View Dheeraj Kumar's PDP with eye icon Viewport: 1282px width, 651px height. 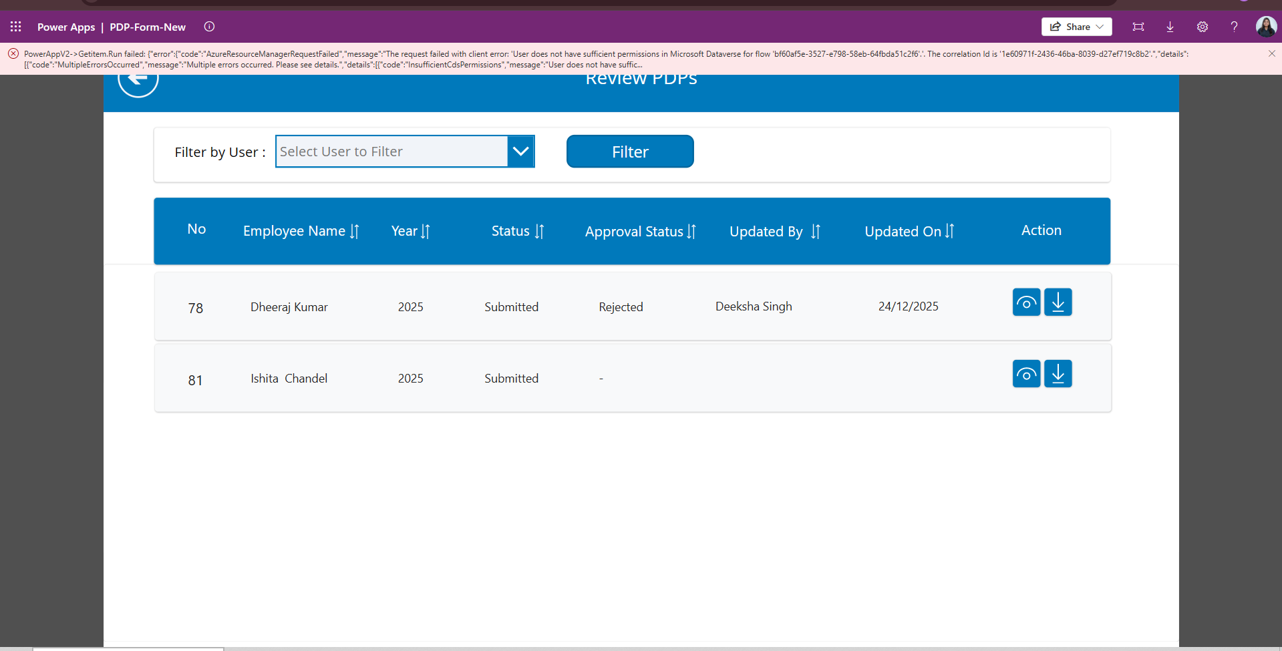(1026, 302)
